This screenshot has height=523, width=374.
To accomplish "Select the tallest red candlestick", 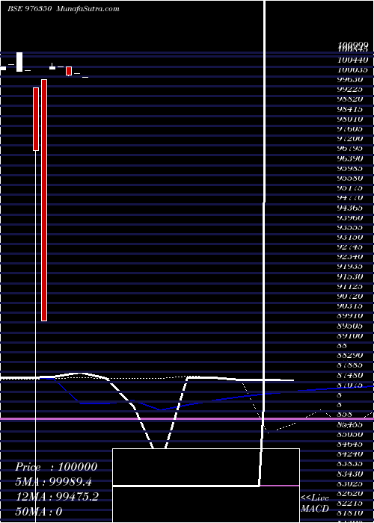I will 44,200.
